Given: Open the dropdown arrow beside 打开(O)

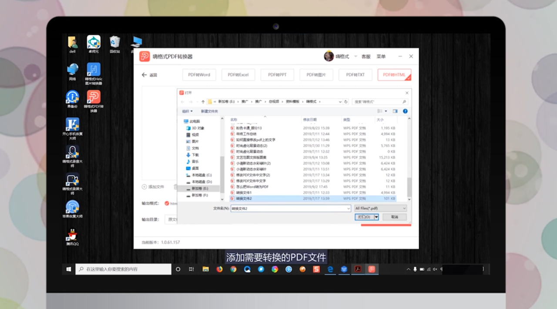Looking at the screenshot, I should click(376, 217).
